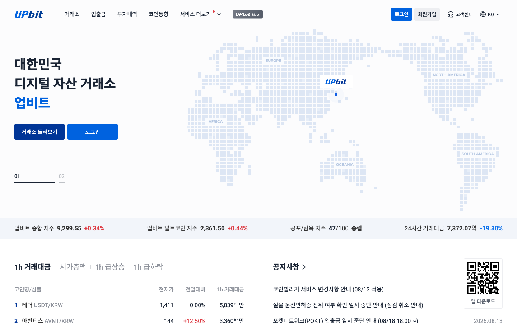Click the 1h 거래대금 column header
Viewport: 517px width, 323px height.
click(230, 289)
